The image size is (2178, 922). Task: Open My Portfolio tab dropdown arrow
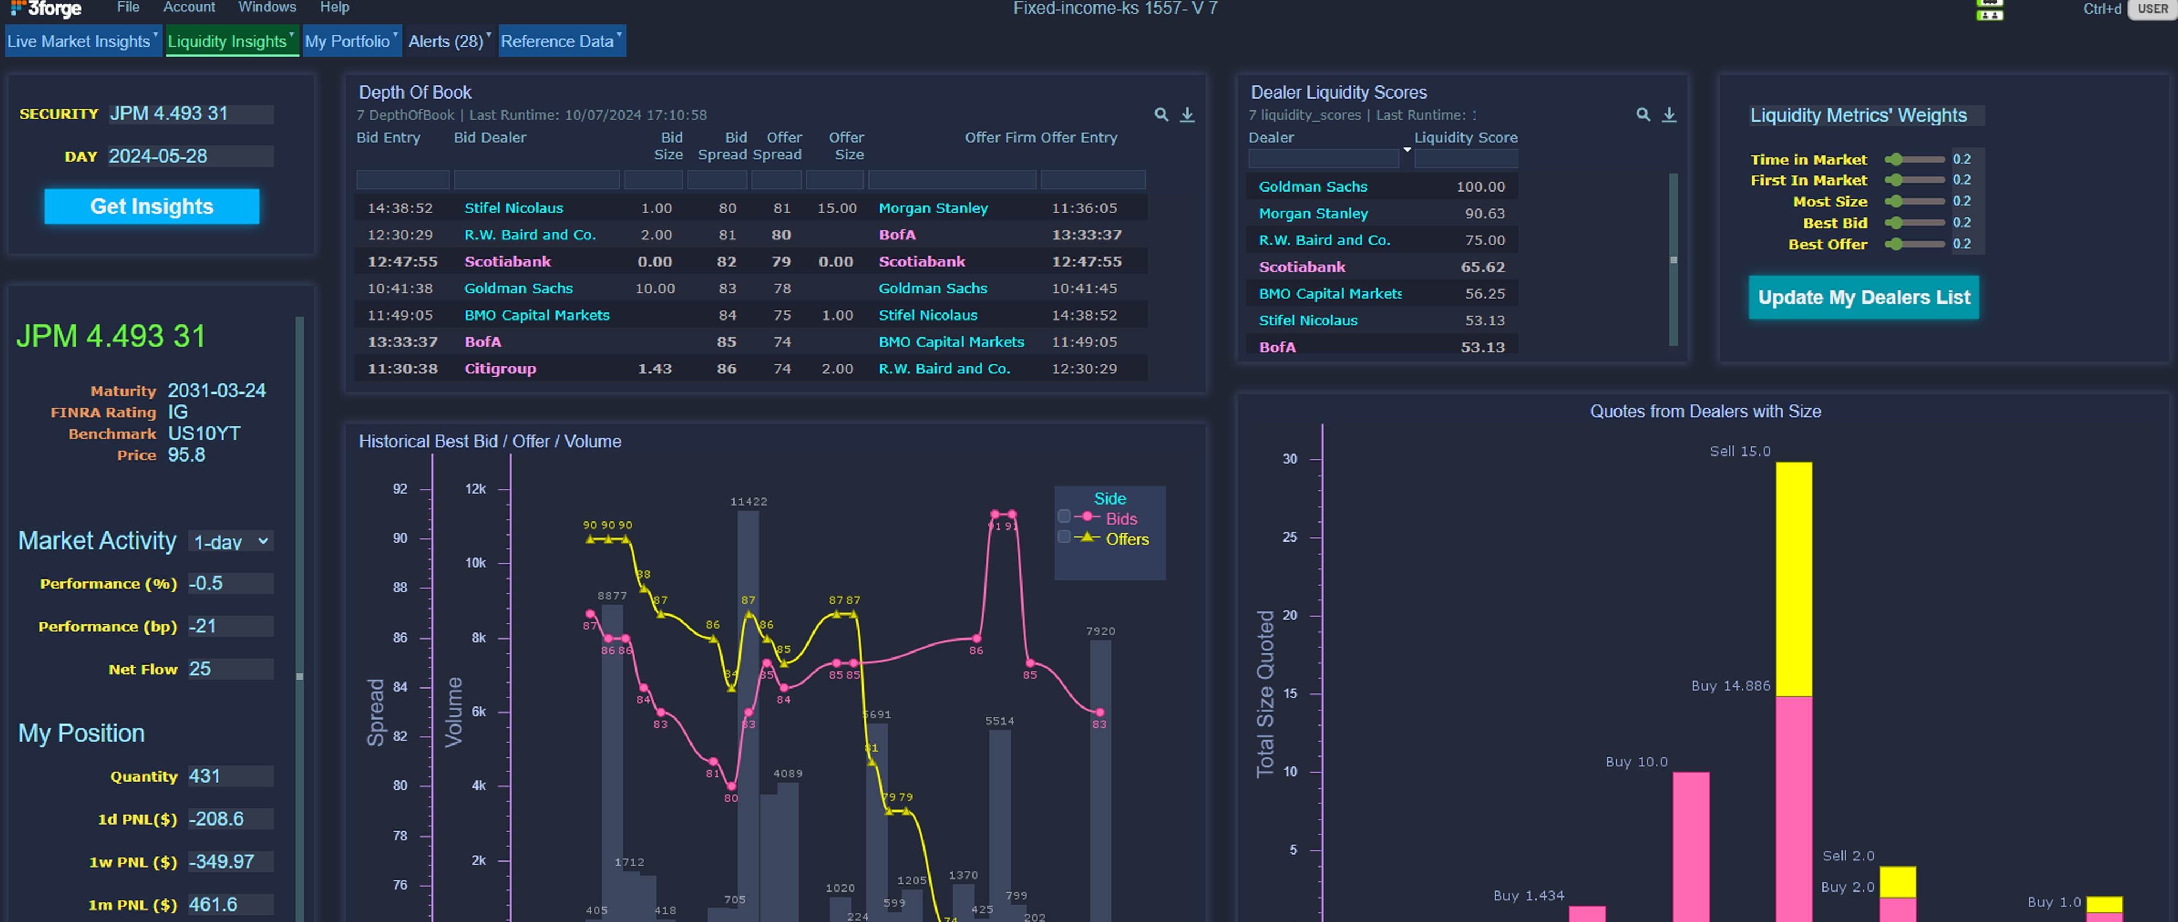(x=396, y=35)
